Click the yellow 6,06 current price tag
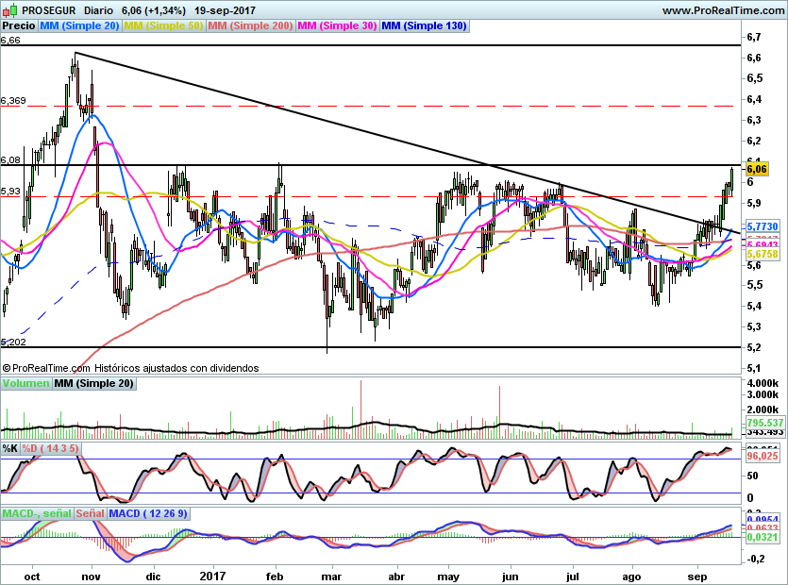The image size is (788, 585). point(756,170)
